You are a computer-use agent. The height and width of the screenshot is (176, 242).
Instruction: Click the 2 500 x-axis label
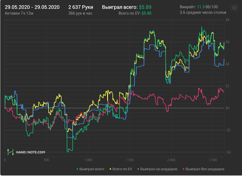pyautogui.click(x=213, y=160)
